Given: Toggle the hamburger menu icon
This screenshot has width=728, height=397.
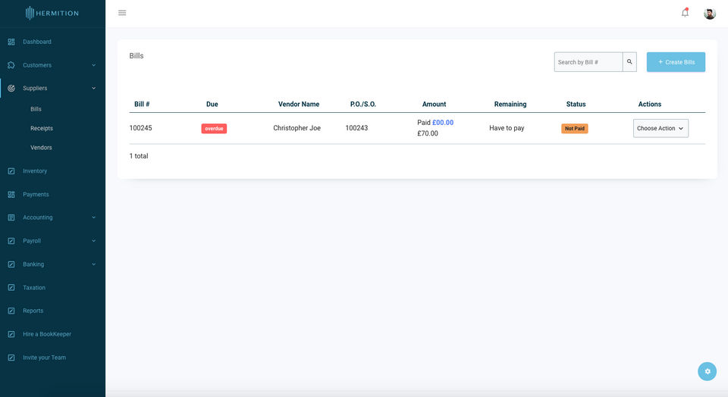Looking at the screenshot, I should (122, 13).
